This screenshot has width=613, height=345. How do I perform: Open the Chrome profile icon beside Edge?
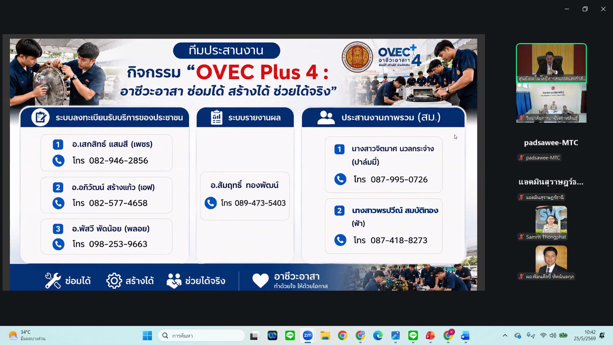click(360, 336)
